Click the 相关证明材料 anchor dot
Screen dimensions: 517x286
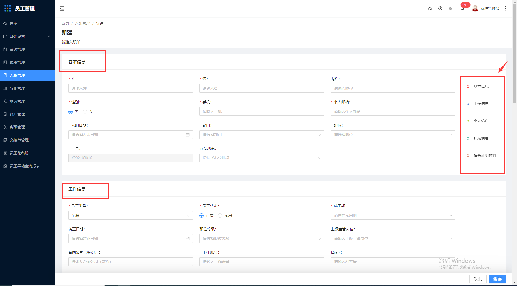click(x=468, y=156)
